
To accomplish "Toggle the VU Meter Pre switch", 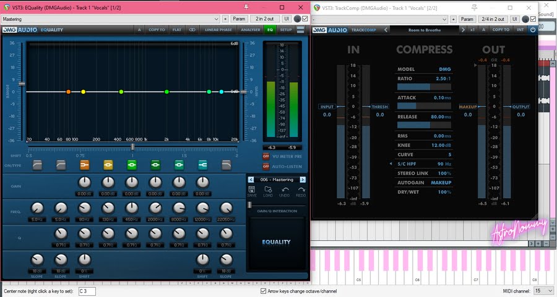I will [266, 156].
